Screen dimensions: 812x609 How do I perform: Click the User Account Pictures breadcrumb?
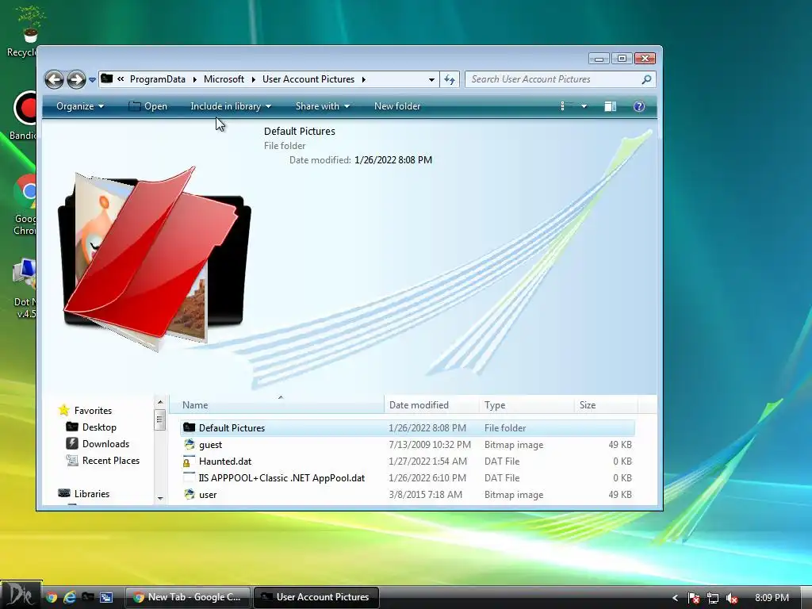coord(308,79)
